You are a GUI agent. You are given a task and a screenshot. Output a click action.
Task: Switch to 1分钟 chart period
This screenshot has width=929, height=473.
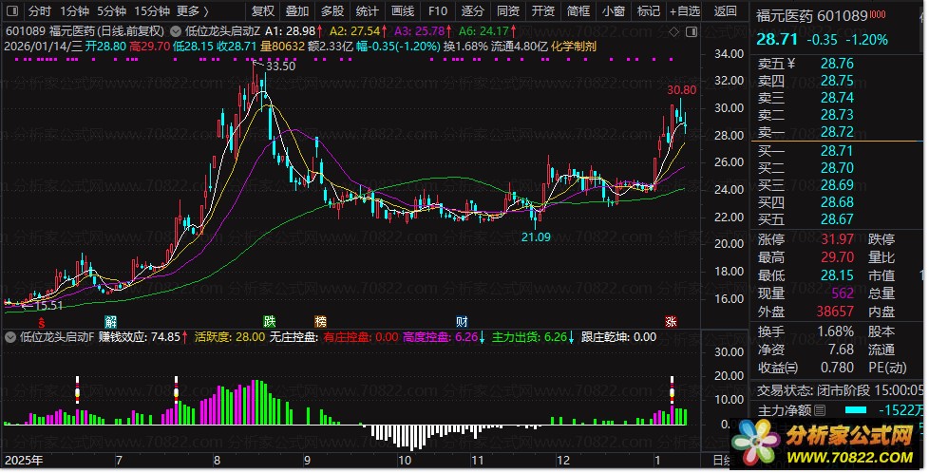75,10
